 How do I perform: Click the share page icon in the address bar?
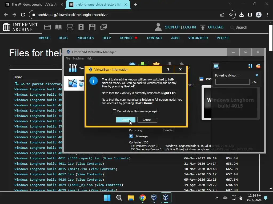click(222, 15)
